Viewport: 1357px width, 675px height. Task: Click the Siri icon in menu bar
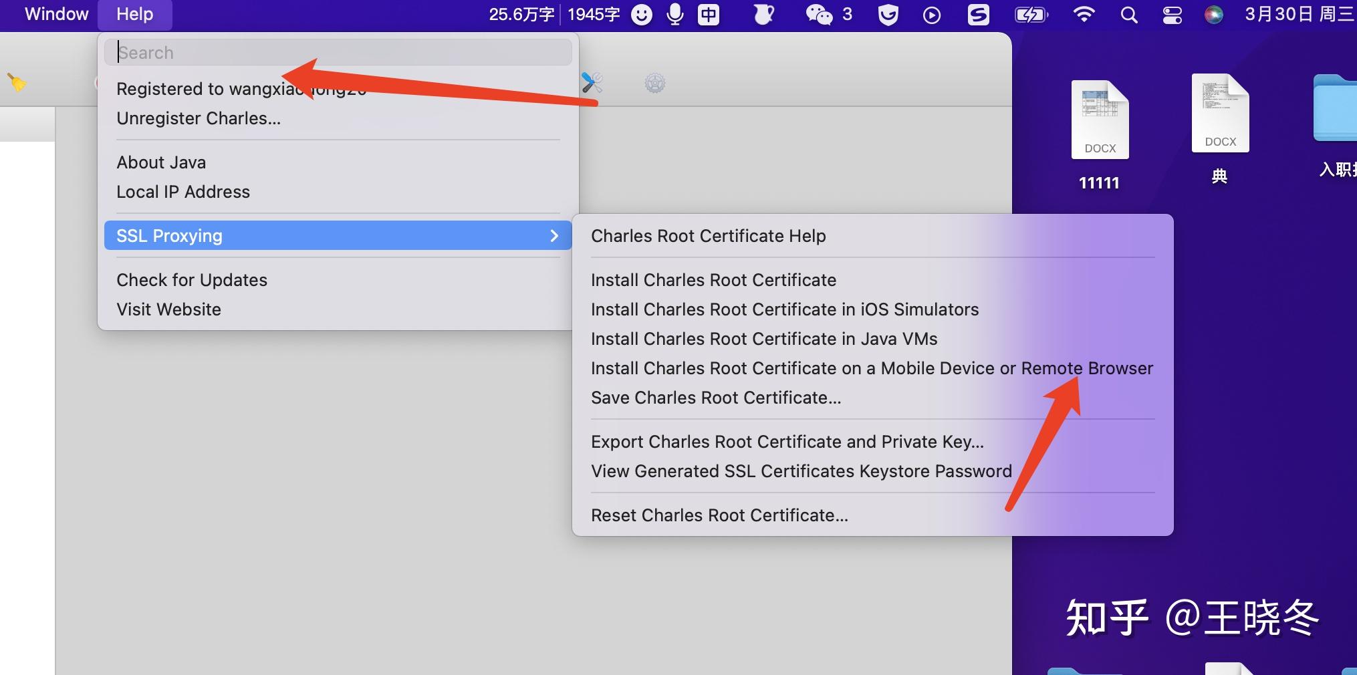coord(1213,15)
